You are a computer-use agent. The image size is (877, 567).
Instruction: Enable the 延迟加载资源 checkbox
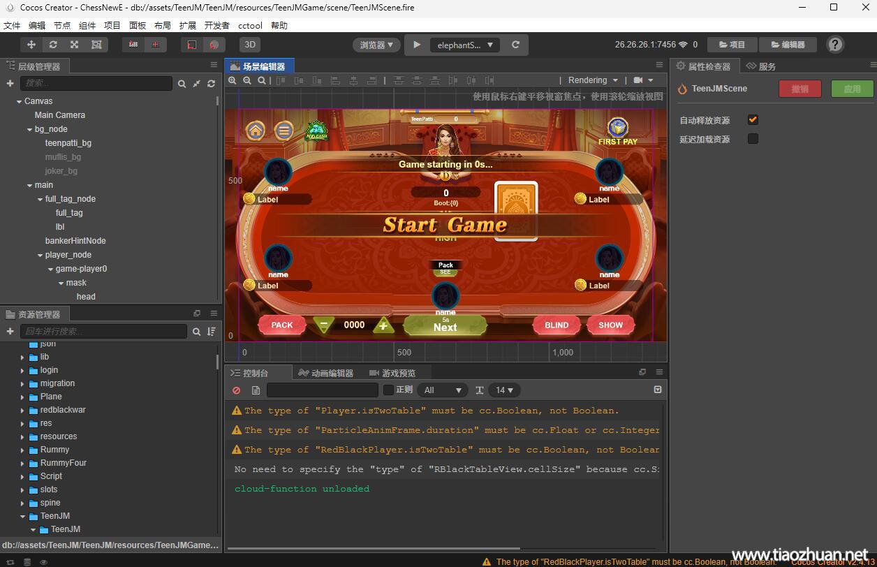(752, 139)
